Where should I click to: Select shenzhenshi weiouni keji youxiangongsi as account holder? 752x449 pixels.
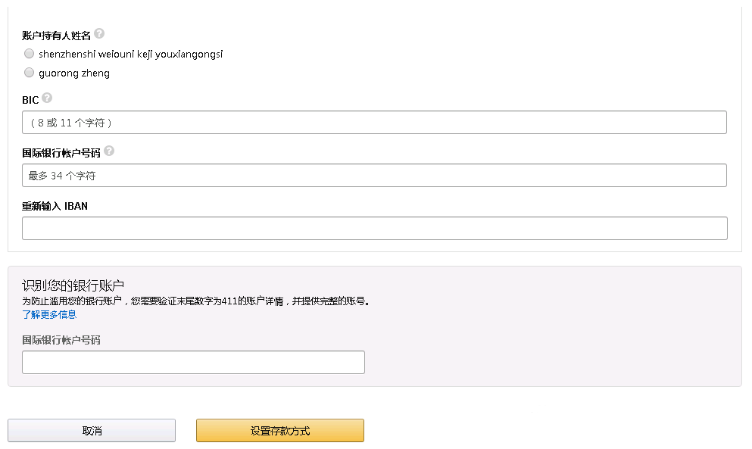click(x=29, y=53)
